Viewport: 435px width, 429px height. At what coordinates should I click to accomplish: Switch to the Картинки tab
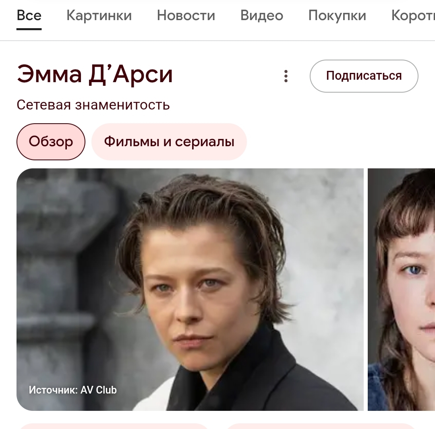99,15
